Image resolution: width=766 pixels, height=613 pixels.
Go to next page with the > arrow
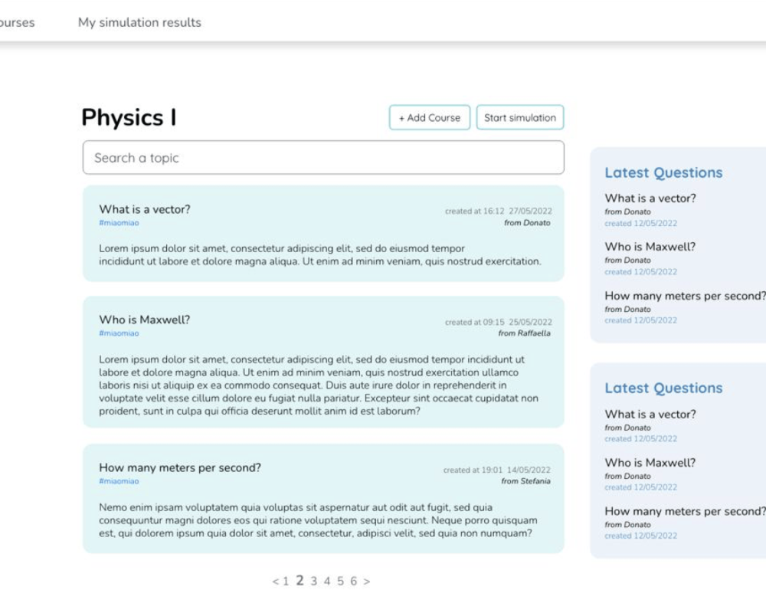[x=367, y=582]
